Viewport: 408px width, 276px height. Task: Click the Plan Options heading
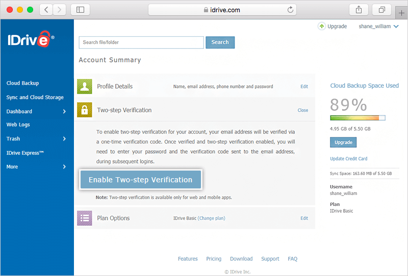click(113, 218)
